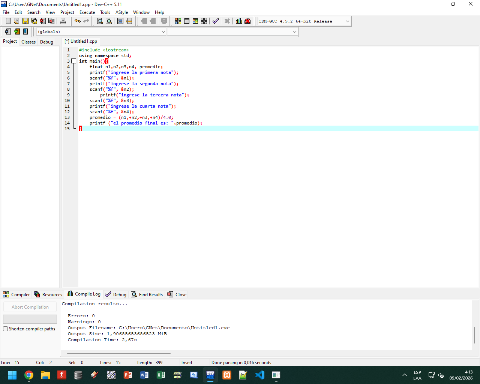
Task: Click the Compile icon with four colored squares
Action: coord(178,21)
